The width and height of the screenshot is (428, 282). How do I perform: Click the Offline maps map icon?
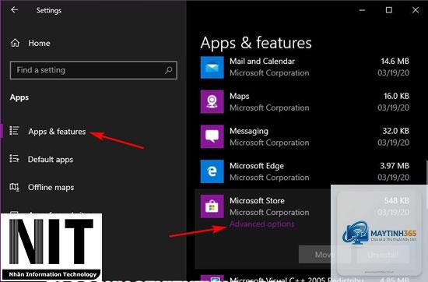point(14,187)
